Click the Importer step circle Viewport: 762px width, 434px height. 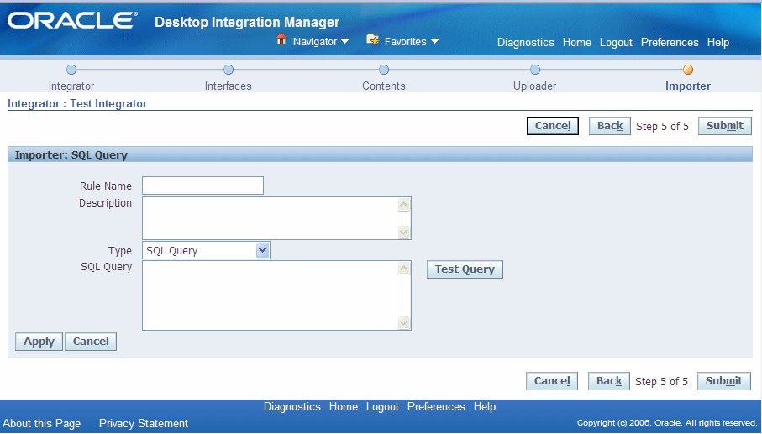[688, 70]
